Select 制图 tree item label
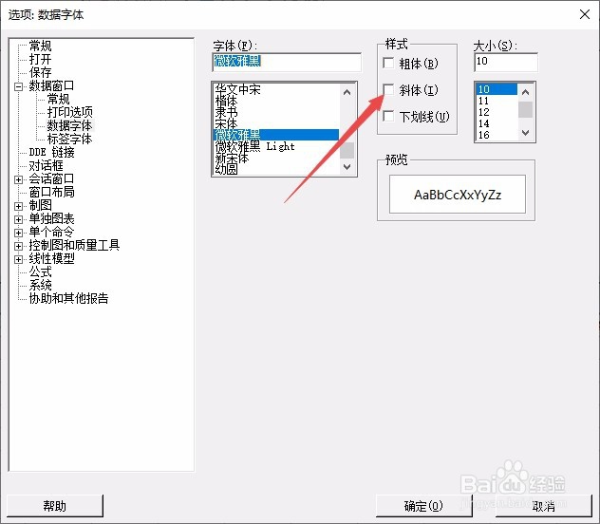Image resolution: width=600 pixels, height=524 pixels. tap(40, 205)
